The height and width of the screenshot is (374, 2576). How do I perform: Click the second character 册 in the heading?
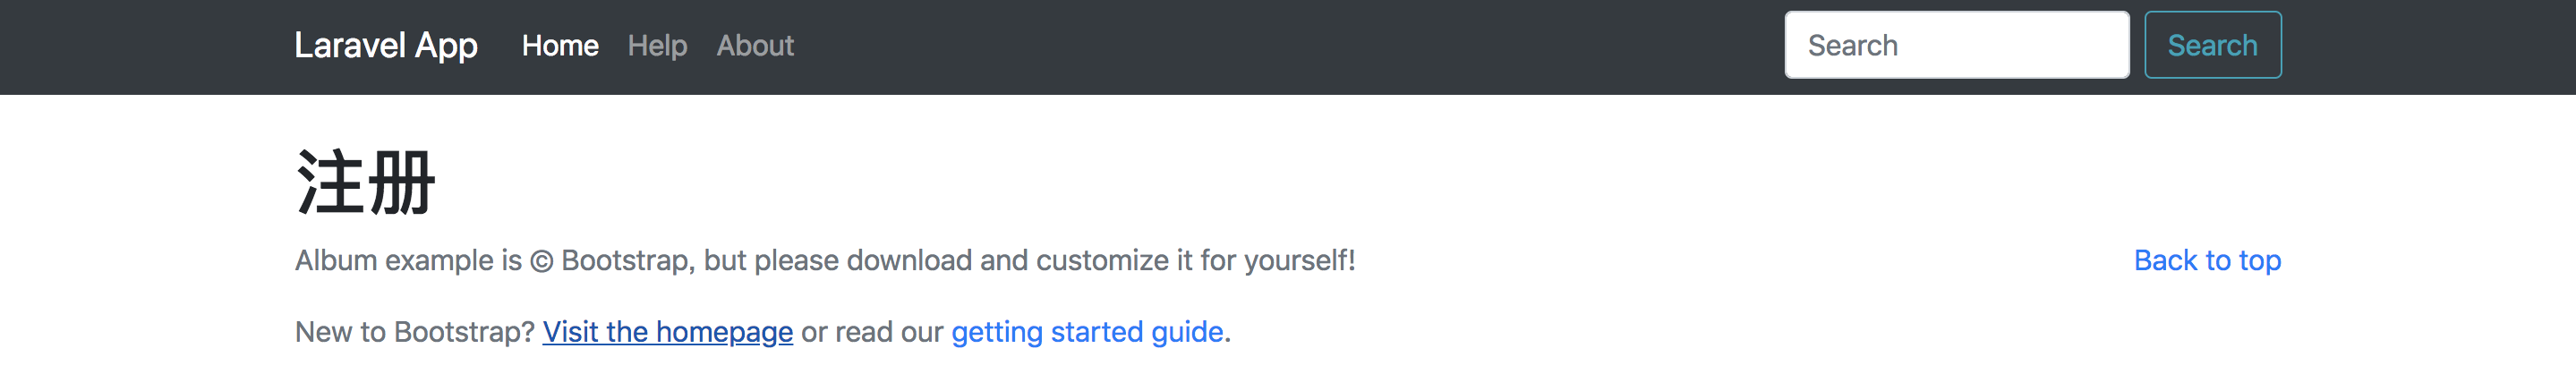(401, 183)
